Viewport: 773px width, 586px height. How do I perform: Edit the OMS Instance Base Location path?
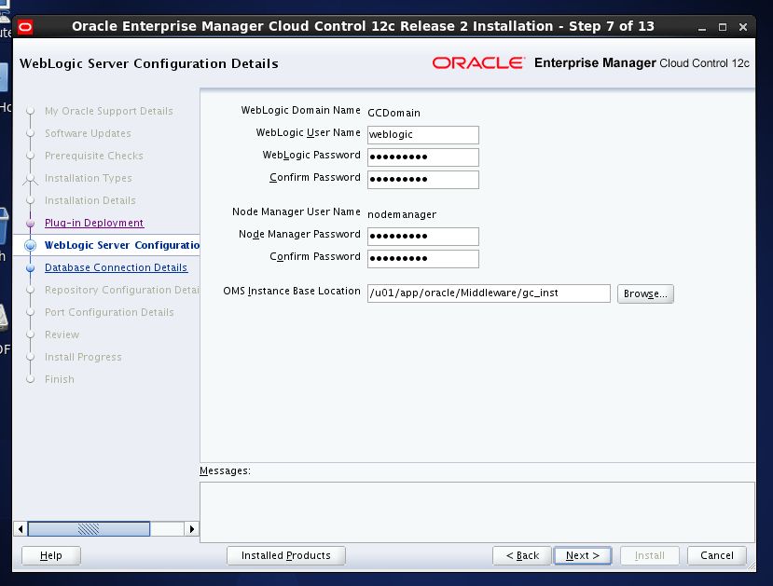pyautogui.click(x=489, y=293)
